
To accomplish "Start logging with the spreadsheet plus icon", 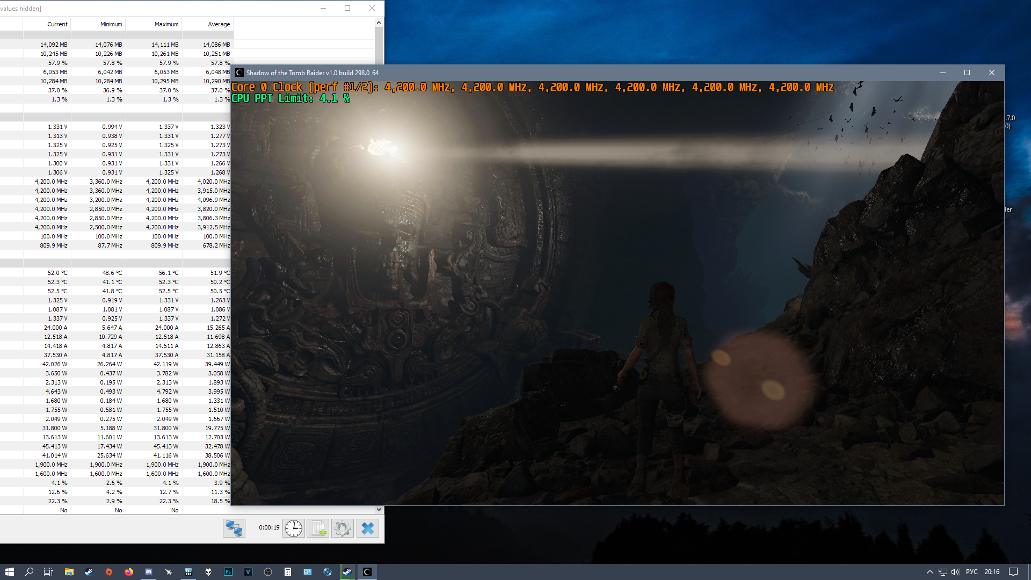I will point(318,528).
